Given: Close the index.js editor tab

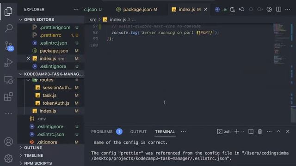Looking at the screenshot, I should point(206,9).
